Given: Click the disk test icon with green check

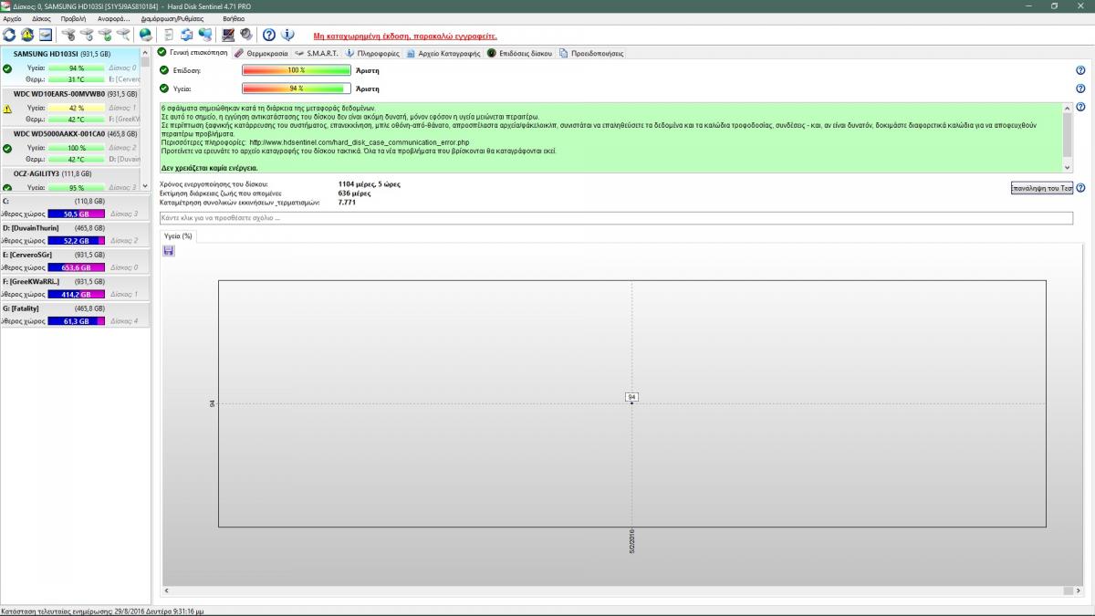Looking at the screenshot, I should (105, 35).
